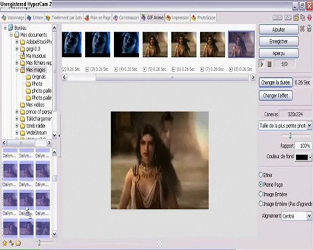Collapse the left panel using the small arrow

point(59,135)
